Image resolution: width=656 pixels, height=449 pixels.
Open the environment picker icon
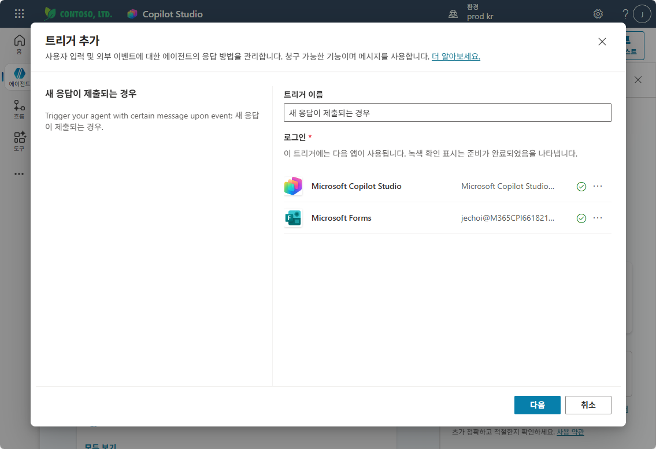pyautogui.click(x=453, y=14)
